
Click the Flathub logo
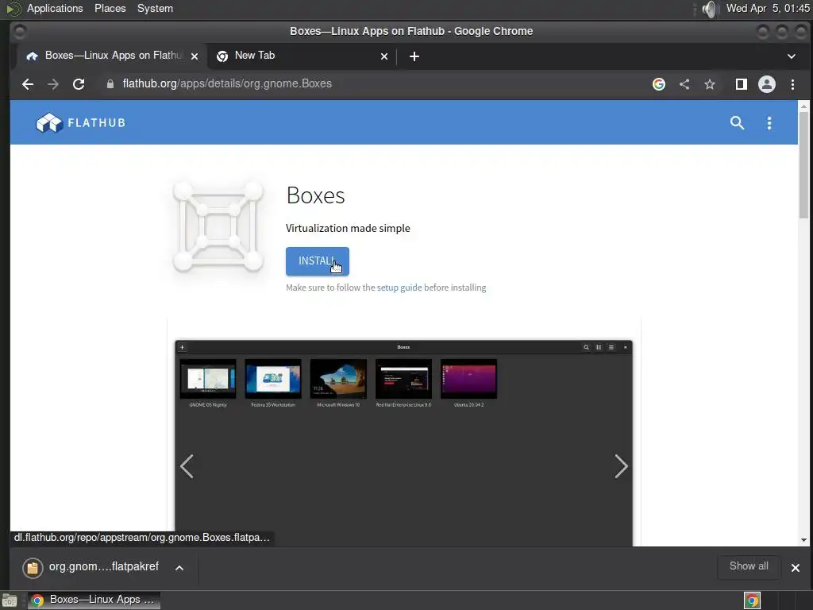81,123
